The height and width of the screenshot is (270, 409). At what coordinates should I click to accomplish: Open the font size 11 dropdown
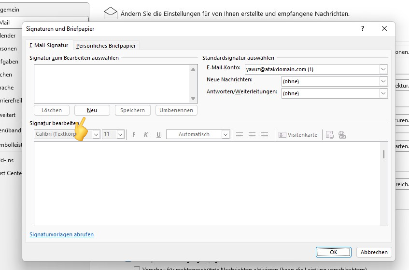120,134
